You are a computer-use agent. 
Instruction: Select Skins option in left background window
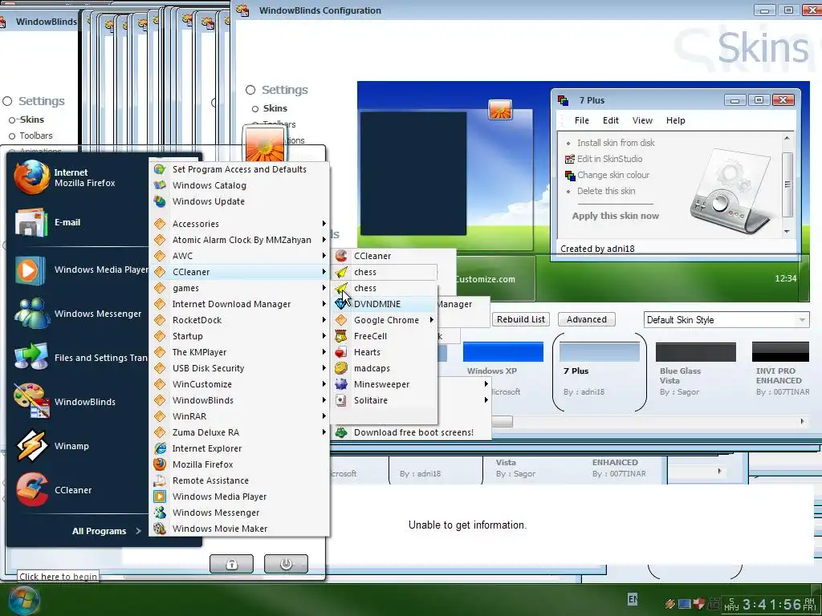coord(31,120)
